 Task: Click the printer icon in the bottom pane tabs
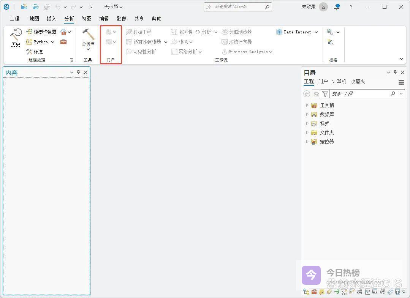click(359, 292)
